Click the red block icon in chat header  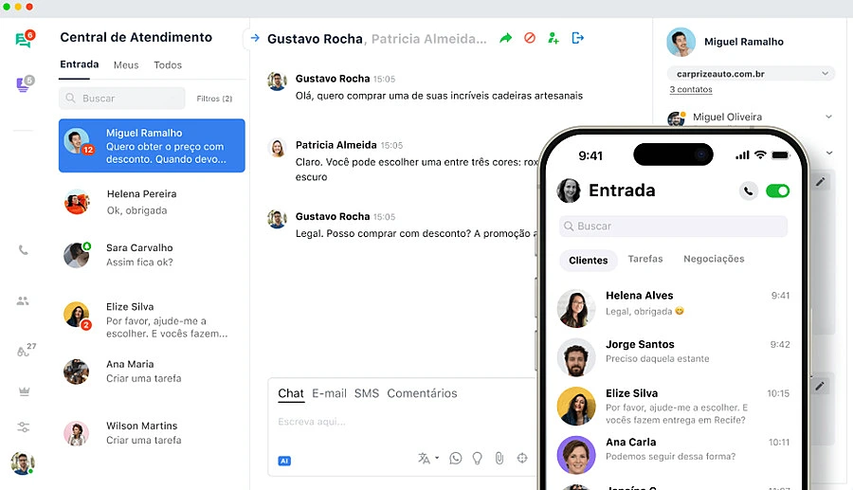tap(530, 38)
